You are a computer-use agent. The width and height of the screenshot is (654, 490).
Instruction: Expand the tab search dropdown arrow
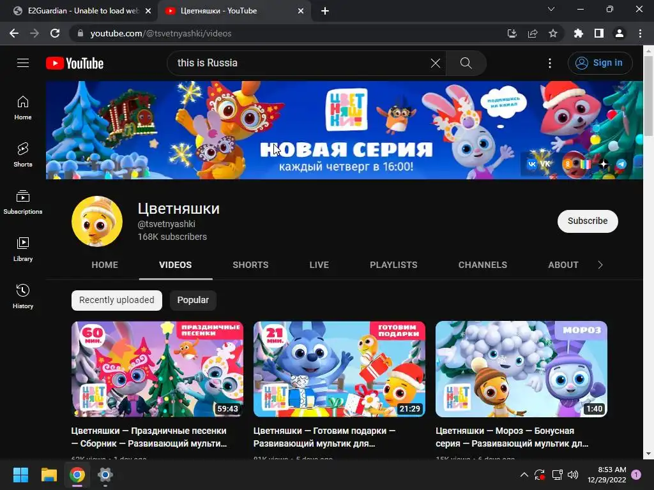click(x=551, y=9)
